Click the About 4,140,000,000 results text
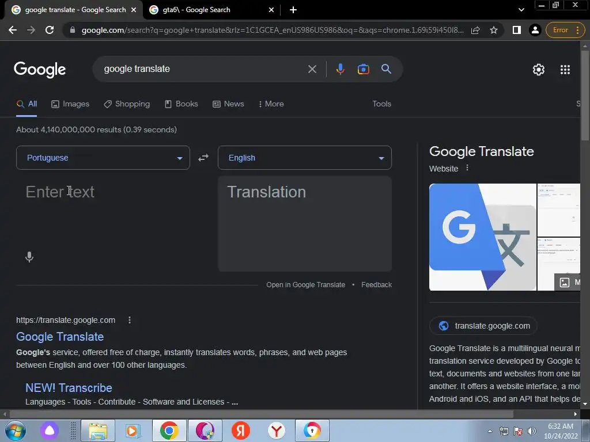This screenshot has width=590, height=442. [96, 129]
